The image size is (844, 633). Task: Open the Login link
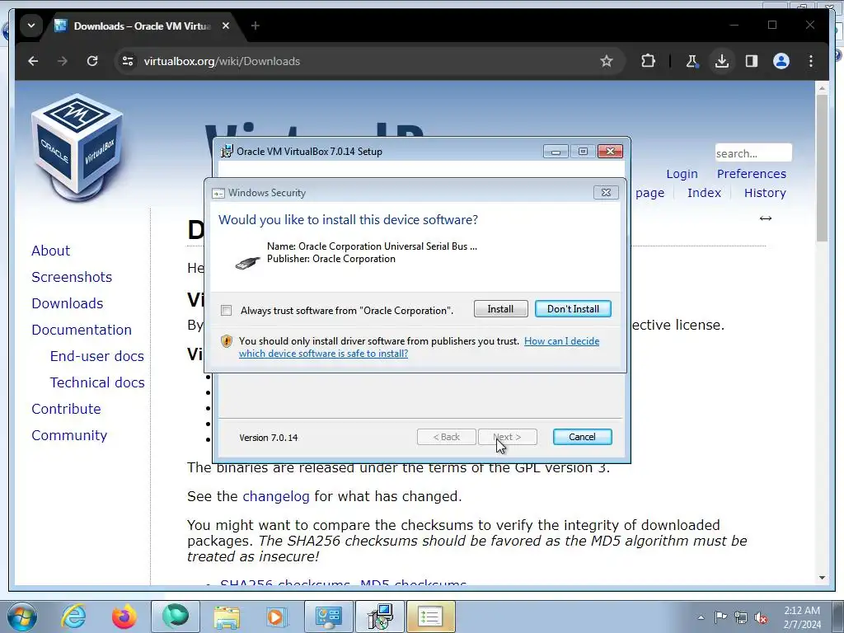[x=682, y=174]
